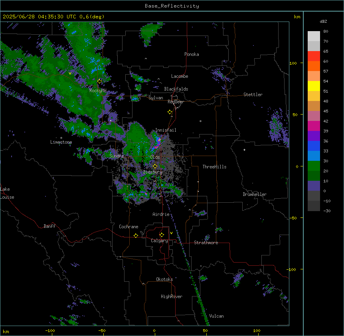This screenshot has width=344, height=336.
Task: Select the white plus marker north of Drumheller
Action: [x=244, y=150]
